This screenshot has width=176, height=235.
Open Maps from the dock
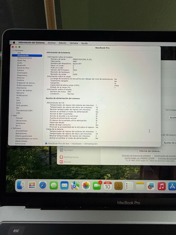[75, 185]
